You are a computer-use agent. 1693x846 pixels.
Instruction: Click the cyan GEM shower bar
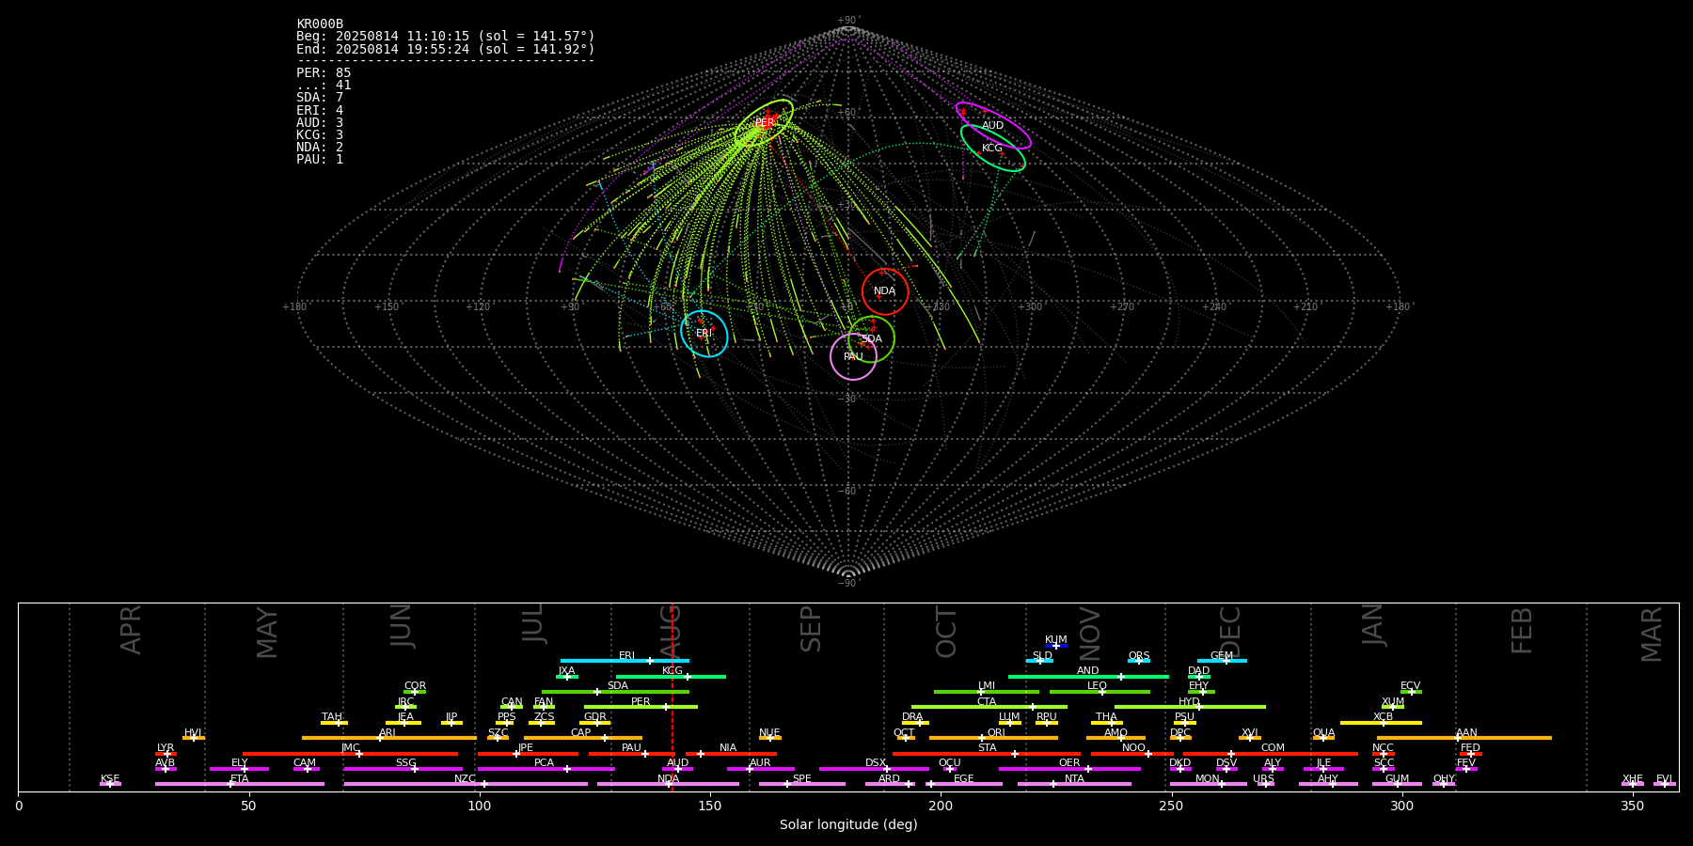1222,661
